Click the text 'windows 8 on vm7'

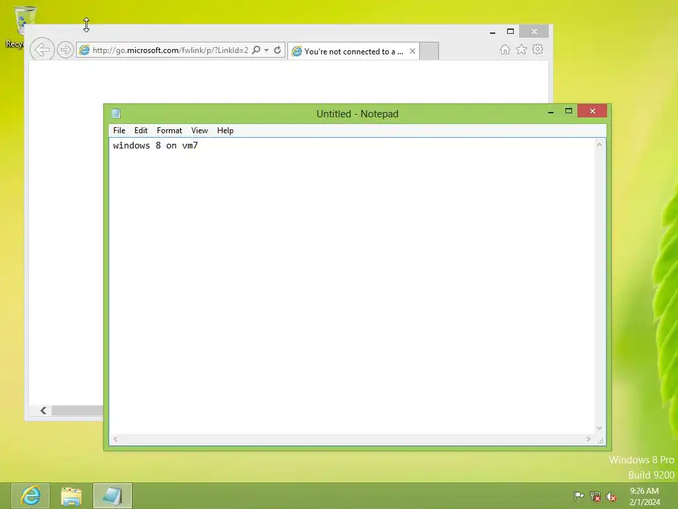point(155,145)
